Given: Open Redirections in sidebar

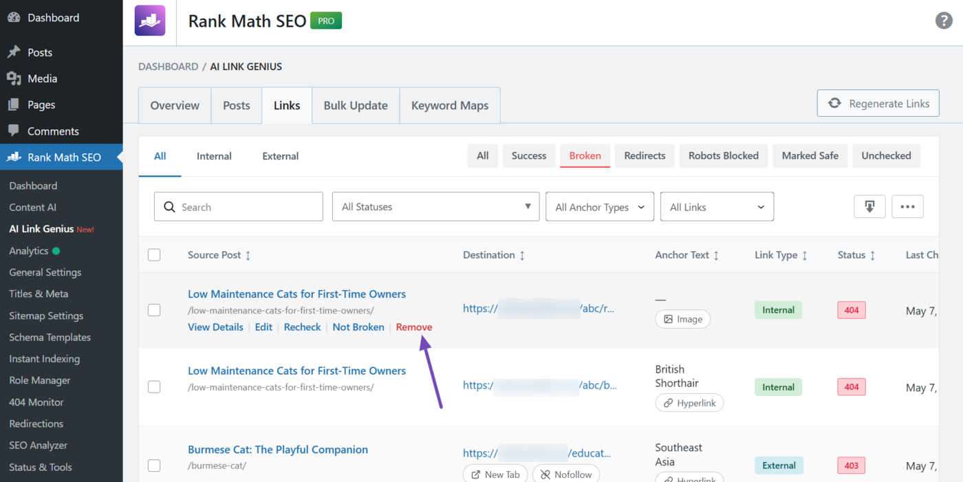Looking at the screenshot, I should (x=36, y=424).
